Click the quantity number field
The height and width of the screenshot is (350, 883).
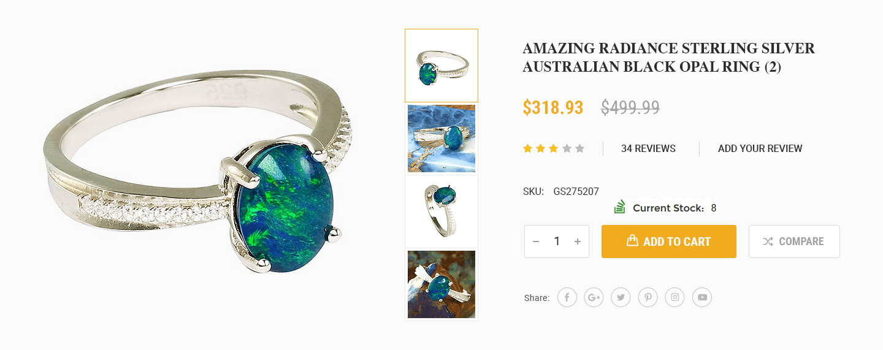pyautogui.click(x=557, y=242)
